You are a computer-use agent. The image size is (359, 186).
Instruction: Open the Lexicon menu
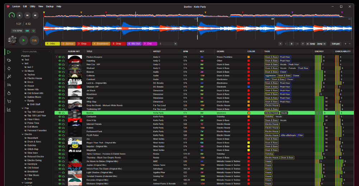[16, 6]
